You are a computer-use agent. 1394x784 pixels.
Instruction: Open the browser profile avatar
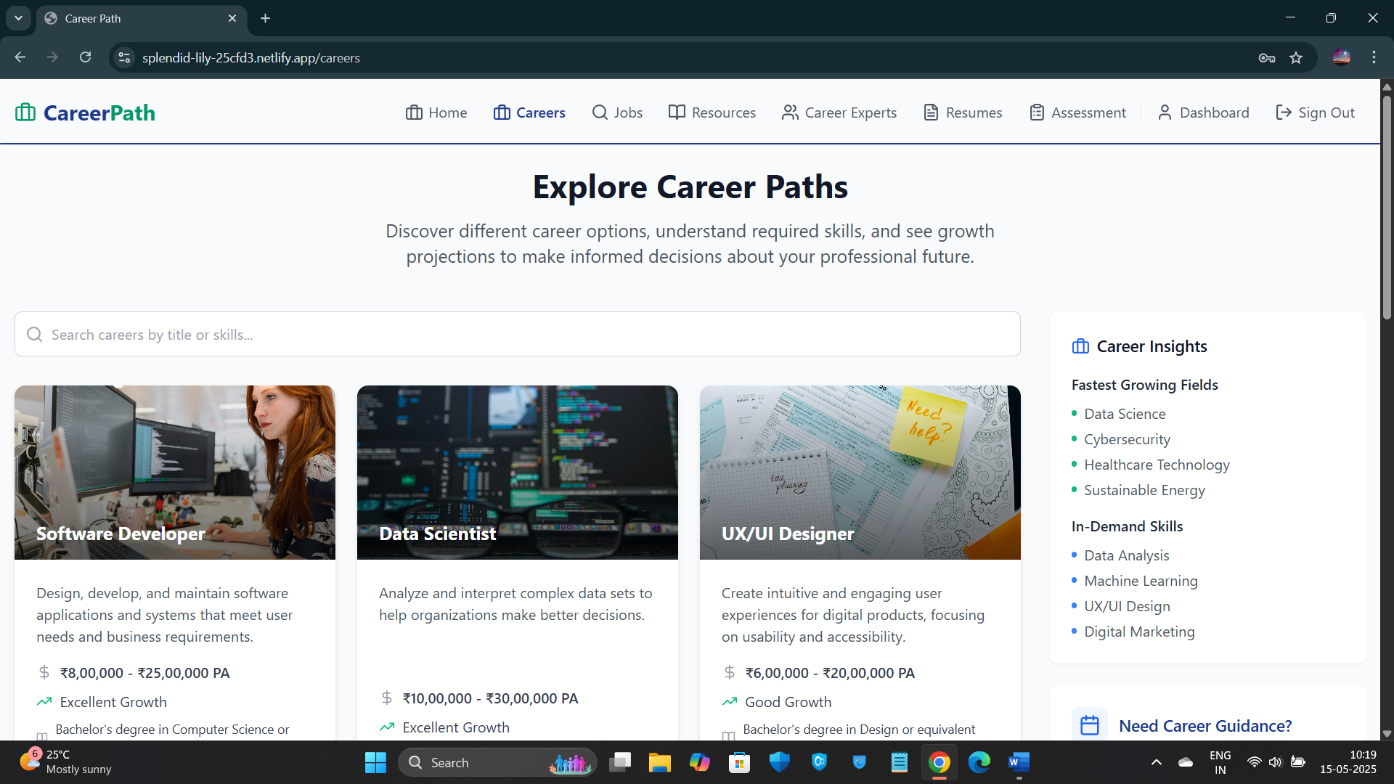click(1342, 57)
